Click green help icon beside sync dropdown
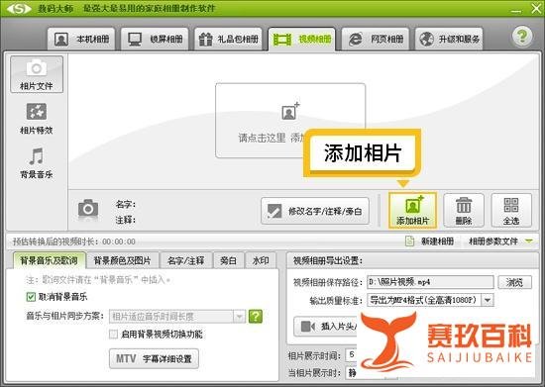Viewport: 545px width, 387px height. click(x=256, y=316)
